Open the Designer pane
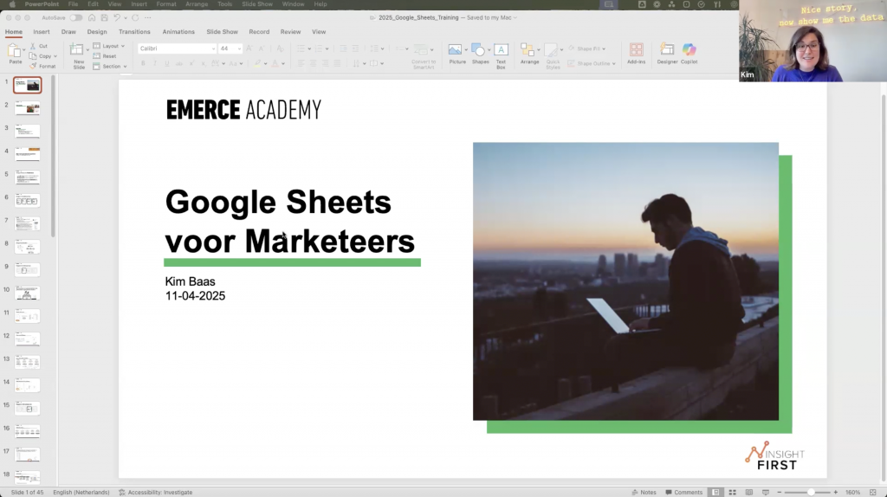This screenshot has height=497, width=887. [667, 55]
